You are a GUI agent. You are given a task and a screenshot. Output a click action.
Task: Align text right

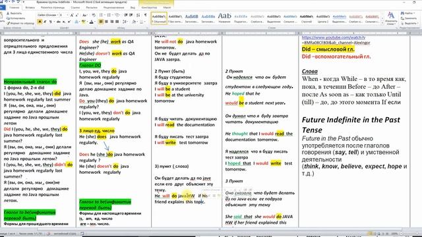point(111,22)
